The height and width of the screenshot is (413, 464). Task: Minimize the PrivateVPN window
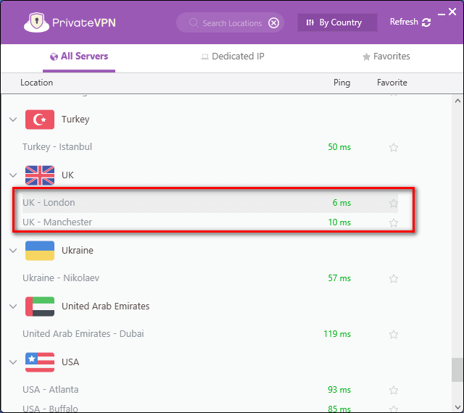[x=442, y=14]
